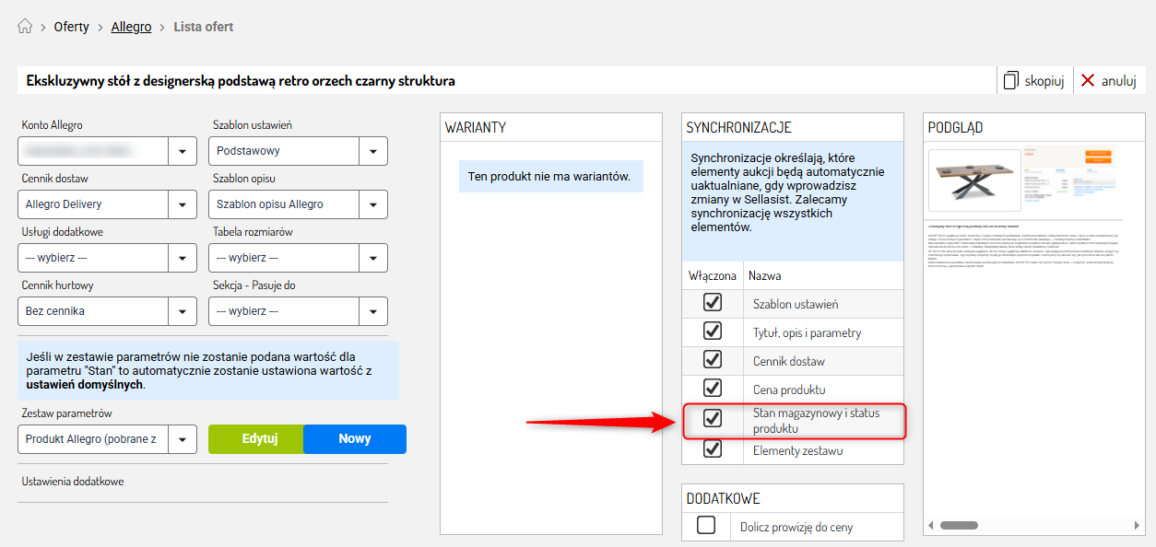Click the blue Nowy button
Image resolution: width=1156 pixels, height=547 pixels.
pyautogui.click(x=354, y=439)
